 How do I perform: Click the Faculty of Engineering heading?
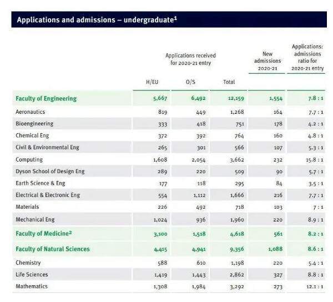point(46,98)
